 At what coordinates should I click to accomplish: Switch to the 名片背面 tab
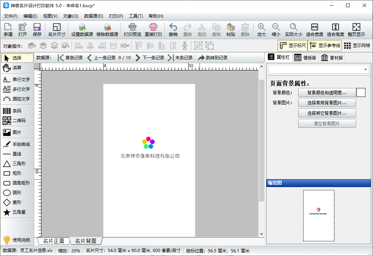click(x=86, y=241)
